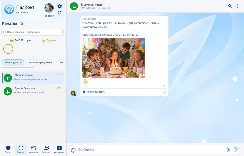Open the Блогеры tab
Screen dimensions: 244x156
46,149
